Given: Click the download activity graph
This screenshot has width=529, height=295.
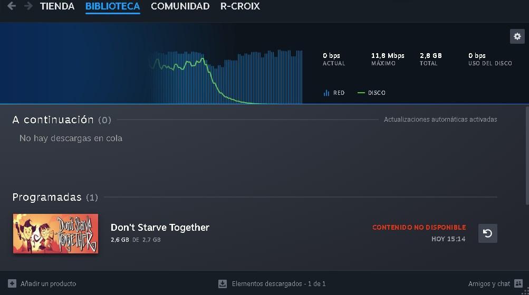Looking at the screenshot, I should 227,76.
